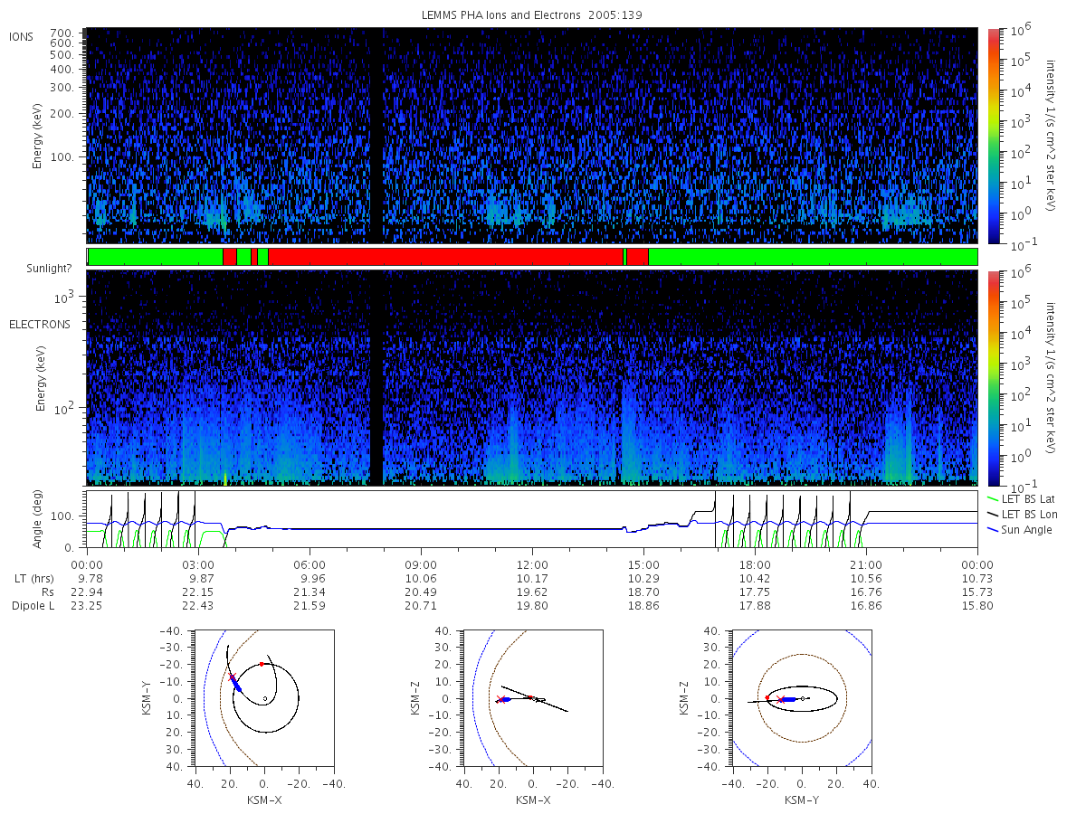The image size is (1086, 814).
Task: Select the LET BS Lon legend entry
Action: pos(1023,514)
